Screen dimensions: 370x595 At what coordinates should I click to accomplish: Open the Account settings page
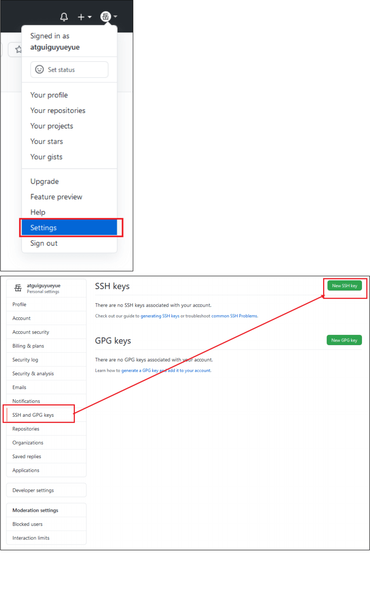point(46,318)
